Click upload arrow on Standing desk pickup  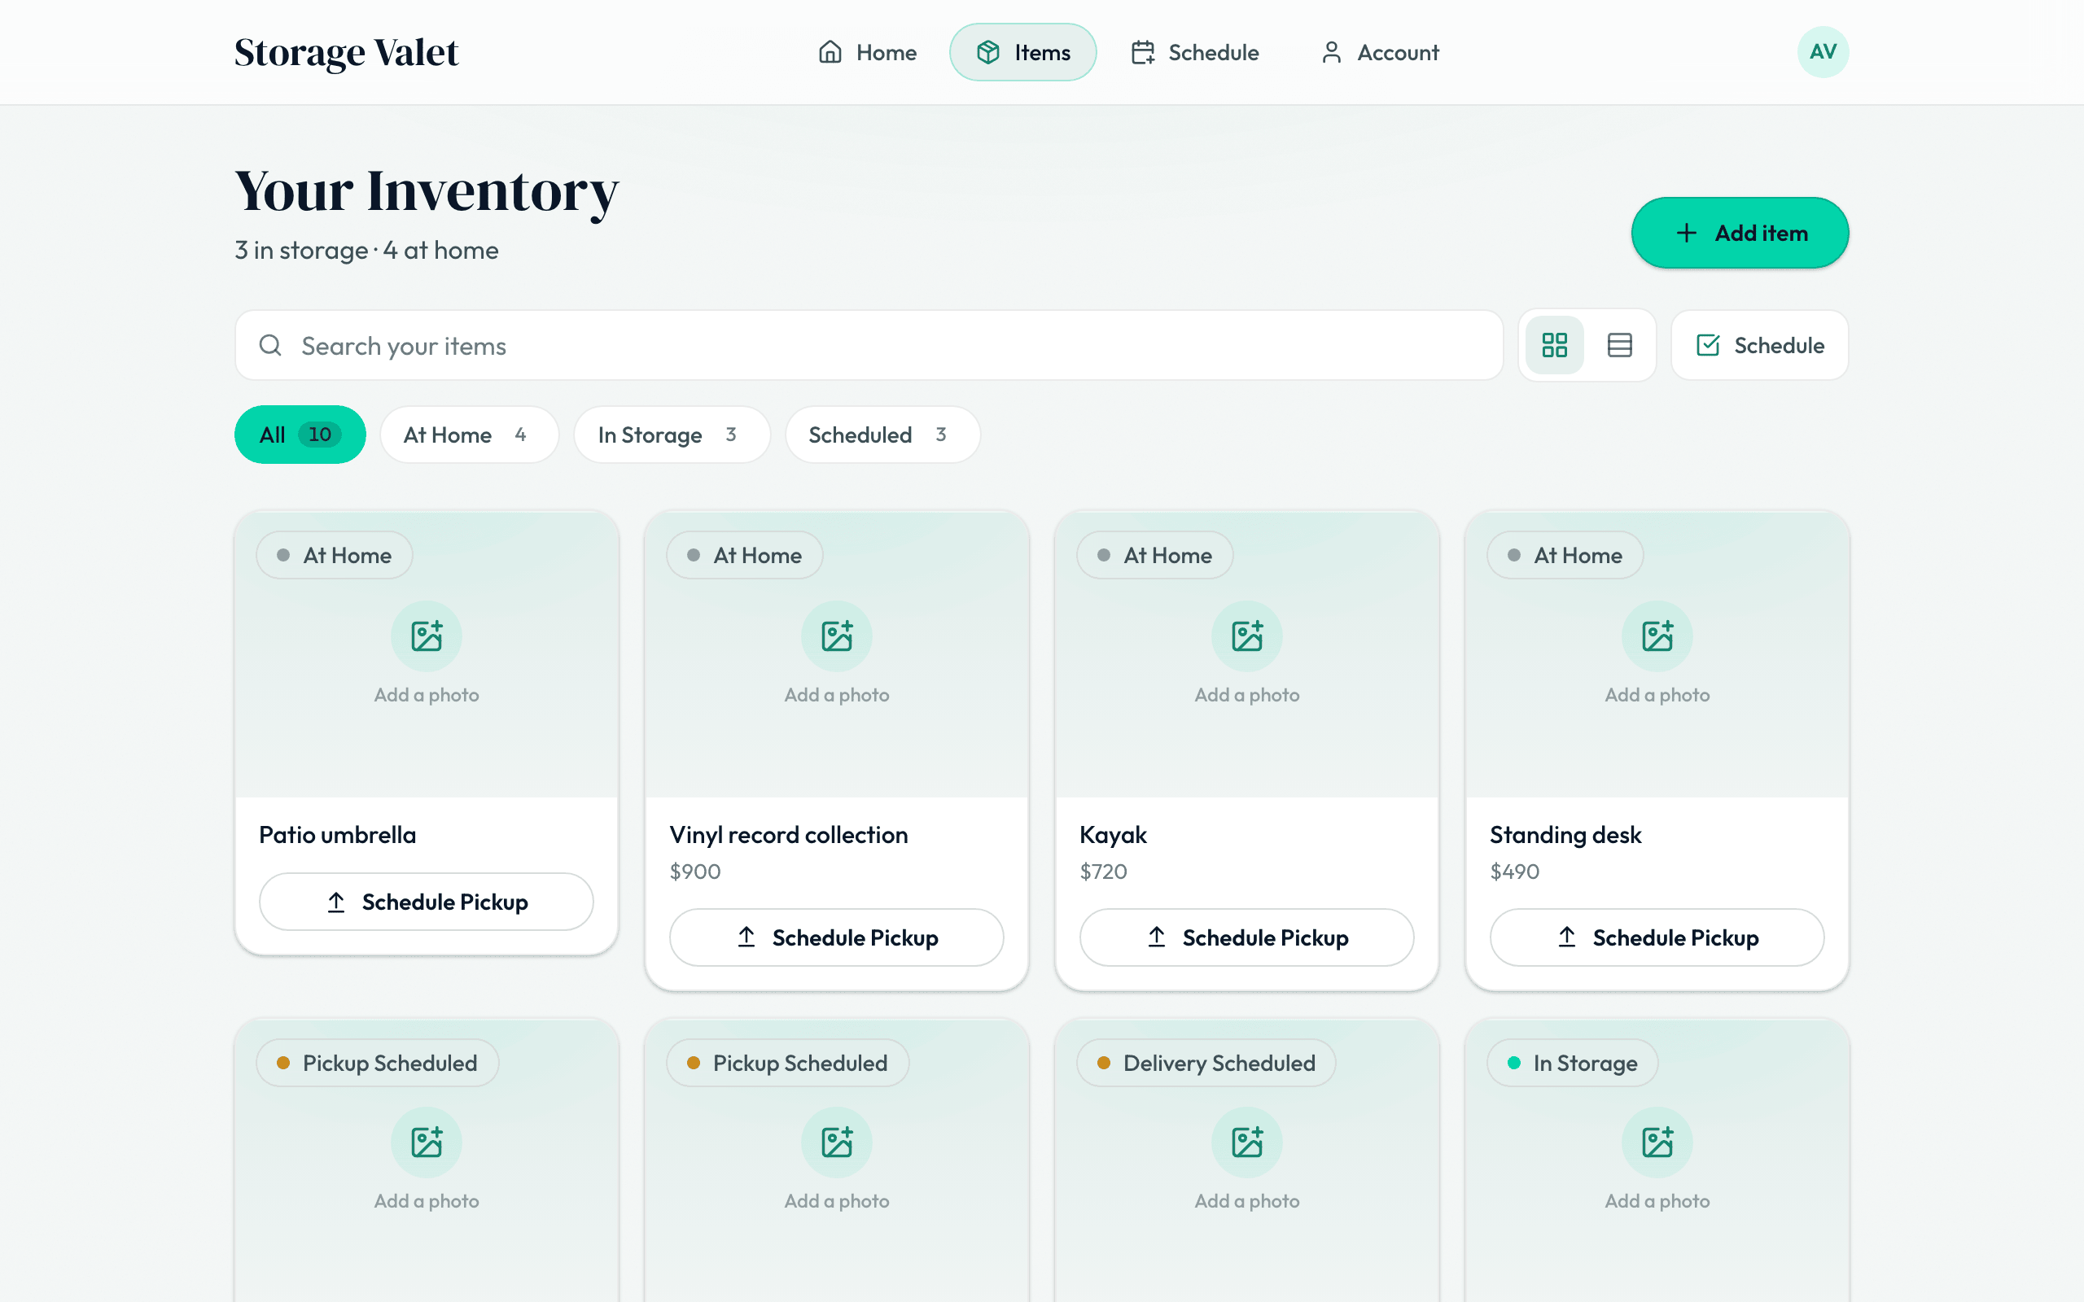coord(1566,937)
